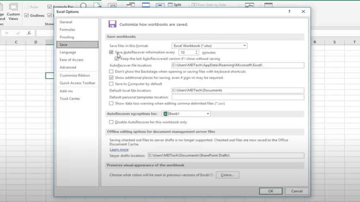
Task: Click the Freeze Panes icon in ribbon
Action: pyautogui.click(x=160, y=5)
